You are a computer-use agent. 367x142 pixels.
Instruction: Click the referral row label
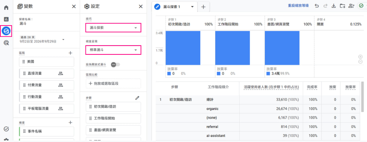pyautogui.click(x=212, y=127)
